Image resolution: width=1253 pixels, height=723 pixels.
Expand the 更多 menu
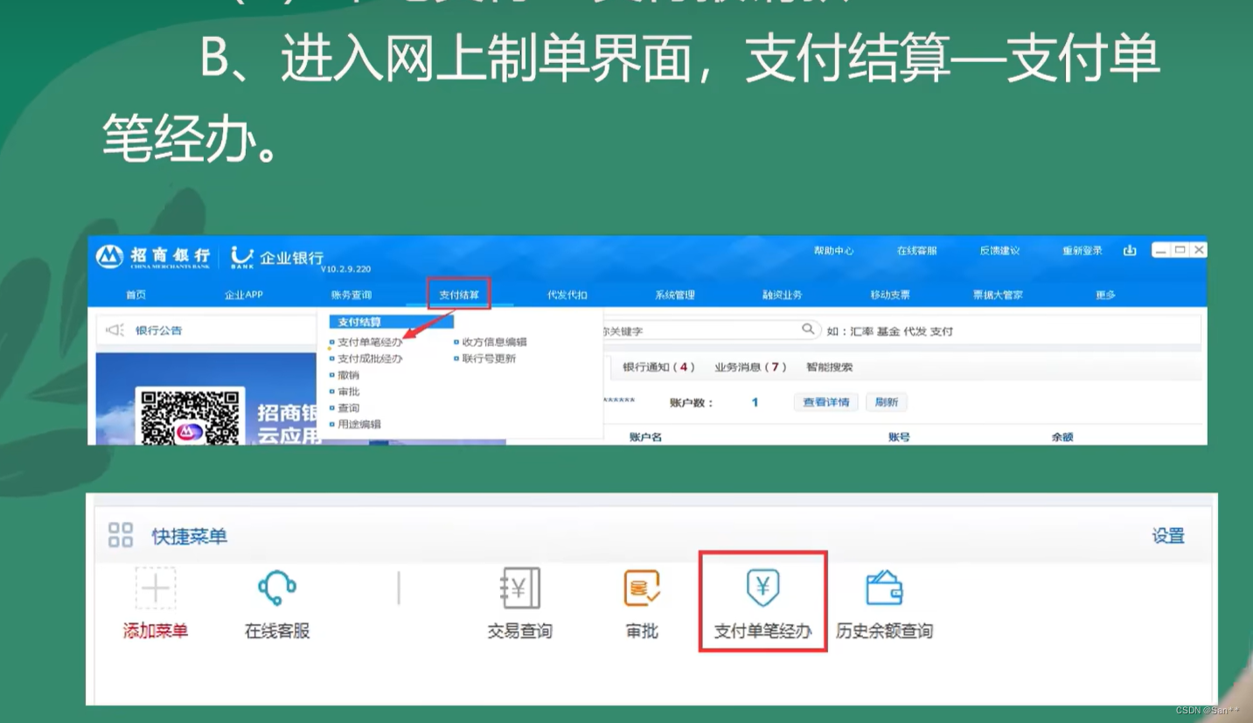pos(1105,295)
